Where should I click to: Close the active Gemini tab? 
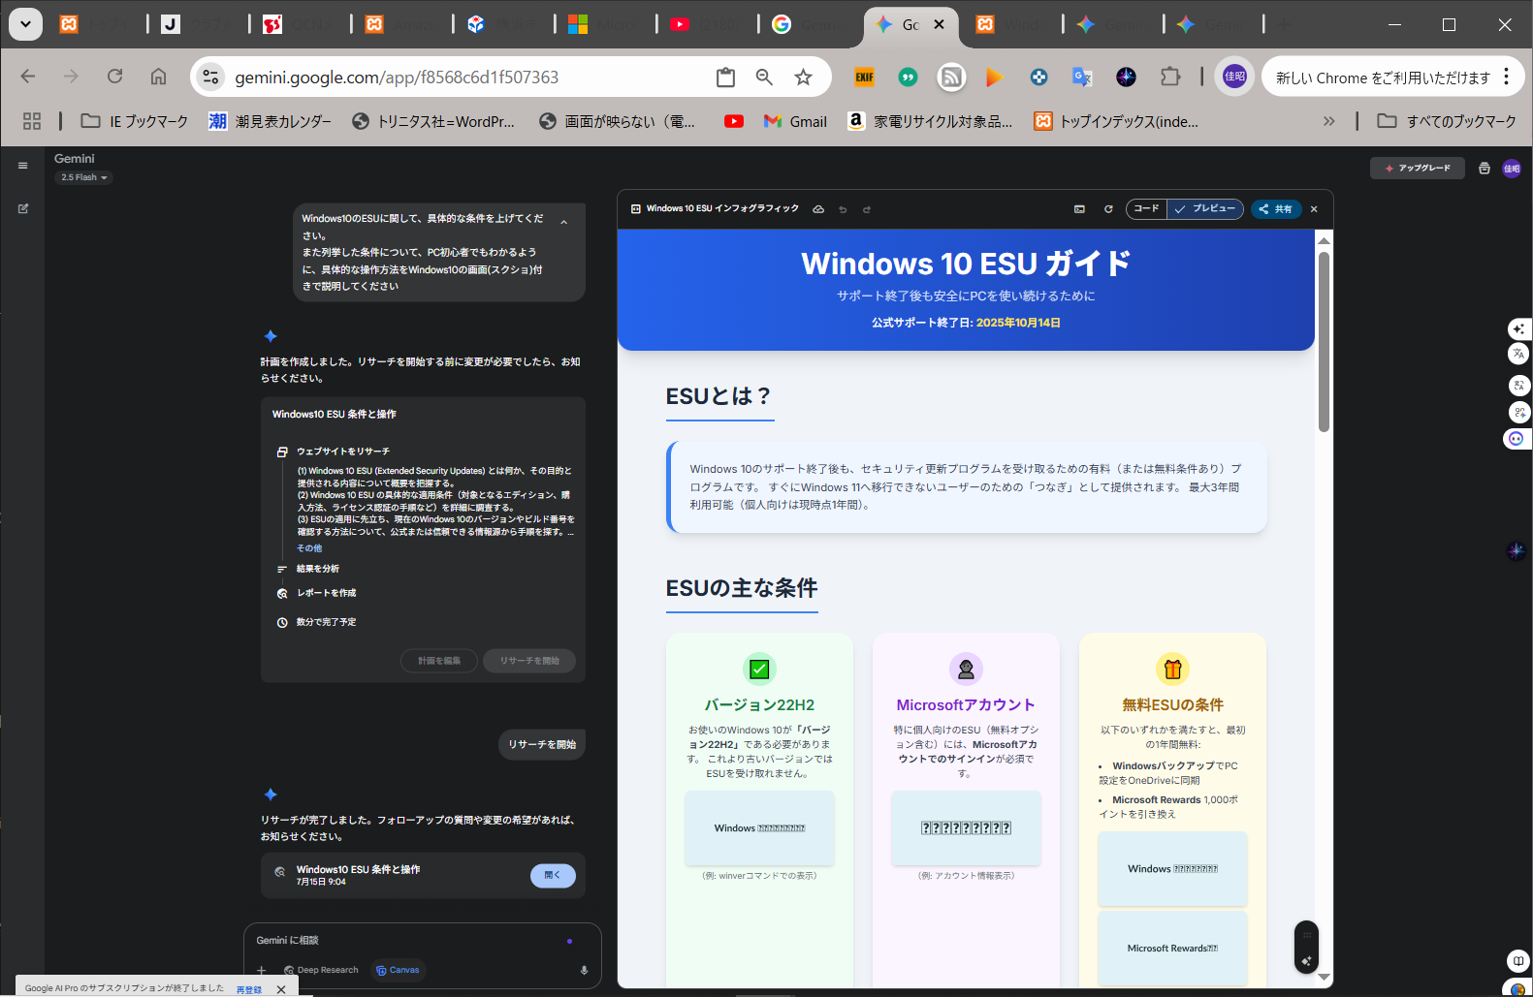(939, 24)
